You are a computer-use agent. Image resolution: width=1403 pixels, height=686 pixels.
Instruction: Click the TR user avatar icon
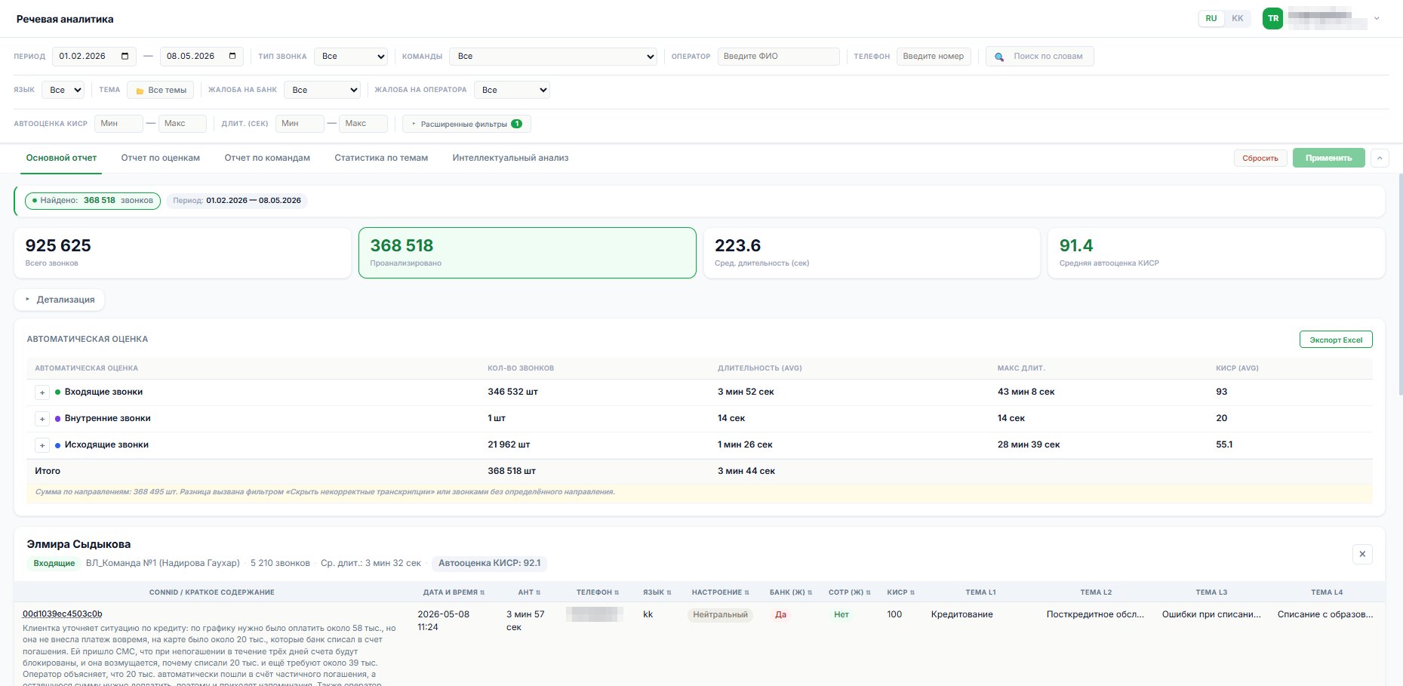(1272, 19)
